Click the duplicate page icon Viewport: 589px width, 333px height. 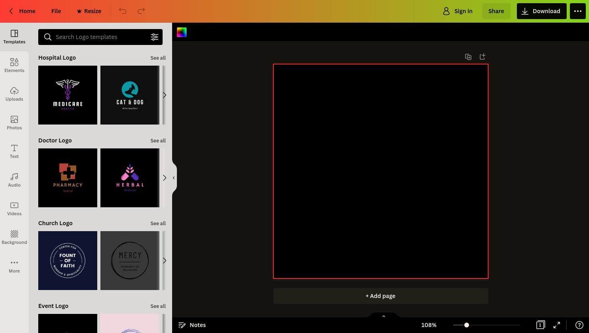point(468,57)
